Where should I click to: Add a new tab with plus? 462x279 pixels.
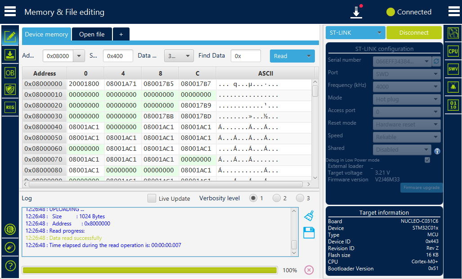click(x=121, y=34)
